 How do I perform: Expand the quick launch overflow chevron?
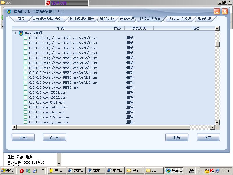tap(42, 170)
